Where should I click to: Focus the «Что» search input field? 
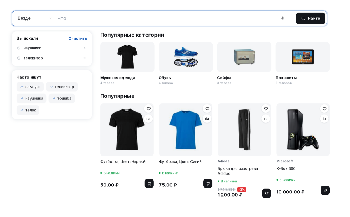166,18
